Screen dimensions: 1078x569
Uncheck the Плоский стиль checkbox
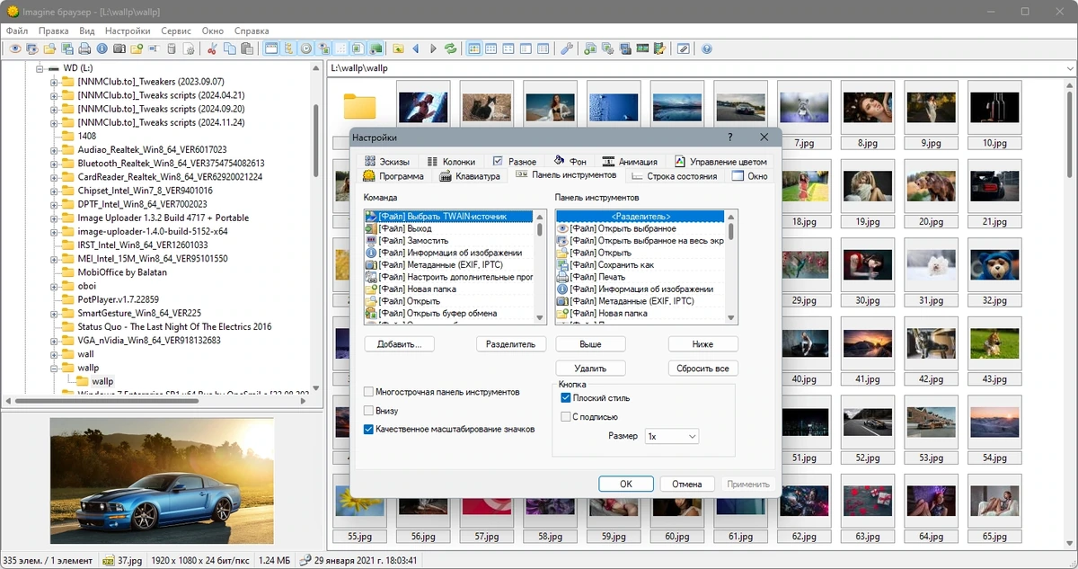pyautogui.click(x=566, y=397)
